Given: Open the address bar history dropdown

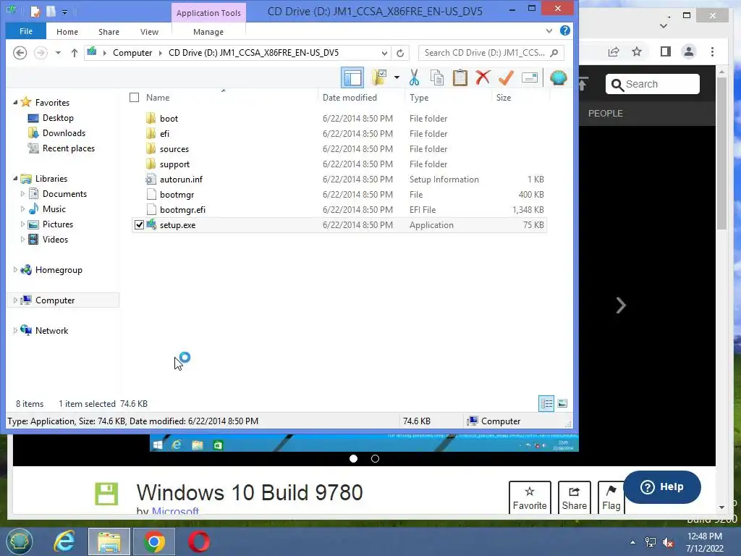Looking at the screenshot, I should (384, 53).
